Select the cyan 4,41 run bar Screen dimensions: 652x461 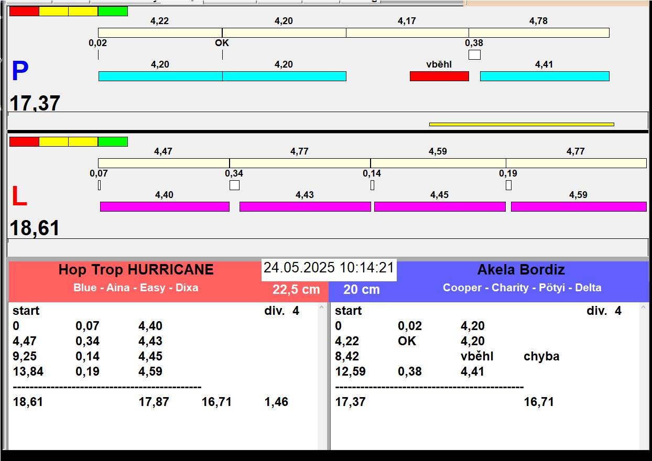coord(545,76)
